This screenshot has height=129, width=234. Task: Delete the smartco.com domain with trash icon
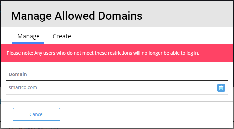[x=221, y=88]
